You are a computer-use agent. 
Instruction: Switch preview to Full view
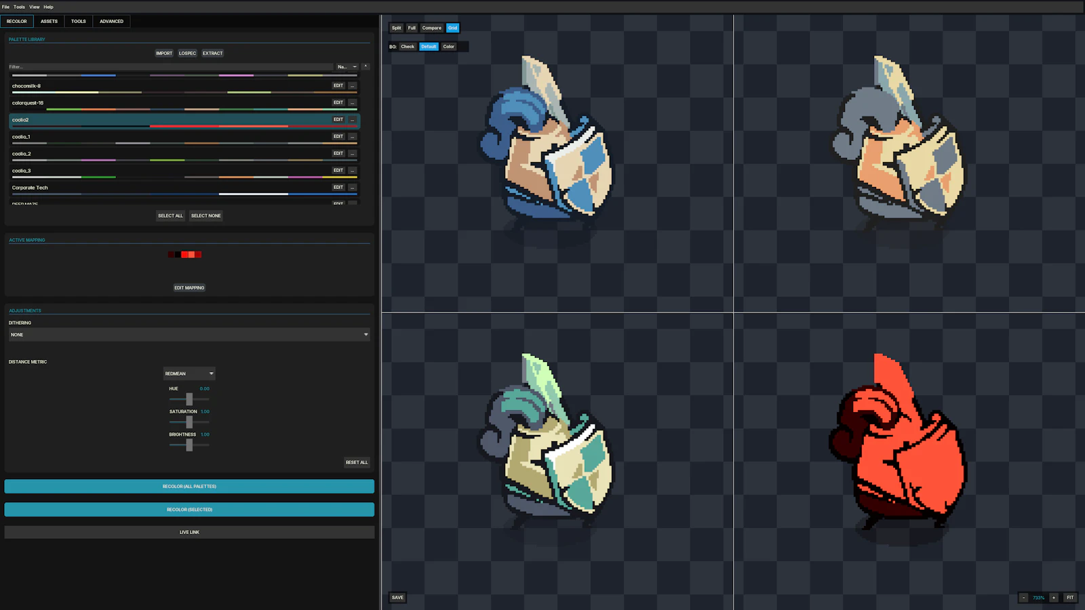[x=412, y=28]
